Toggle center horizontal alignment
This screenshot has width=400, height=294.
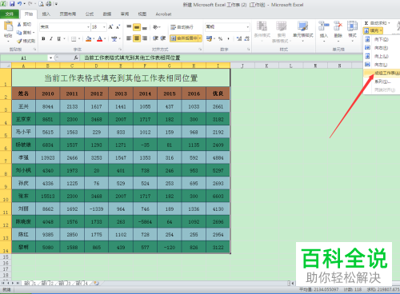point(137,38)
